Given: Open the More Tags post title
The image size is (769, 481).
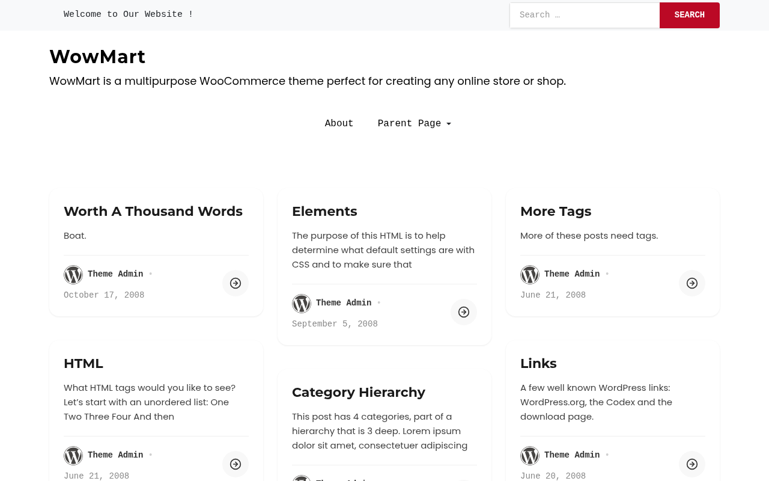Looking at the screenshot, I should pyautogui.click(x=556, y=212).
